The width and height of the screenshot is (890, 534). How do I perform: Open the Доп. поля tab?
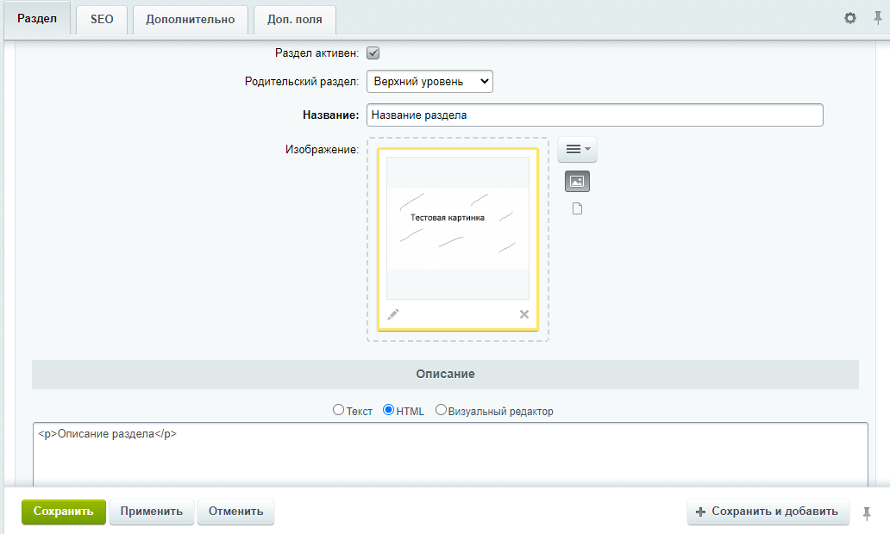[x=295, y=19]
